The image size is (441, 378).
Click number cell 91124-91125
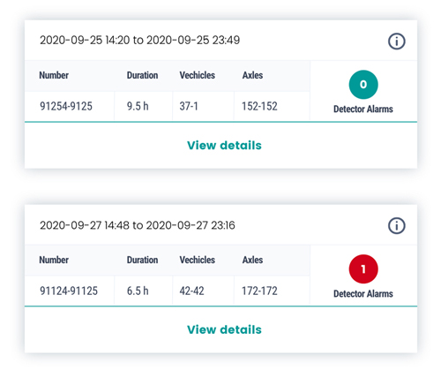[x=69, y=291]
